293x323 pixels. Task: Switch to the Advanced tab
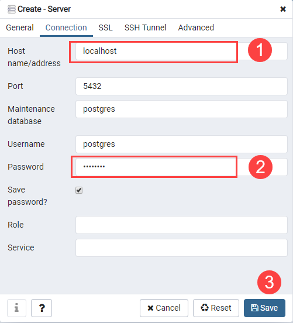(x=196, y=28)
